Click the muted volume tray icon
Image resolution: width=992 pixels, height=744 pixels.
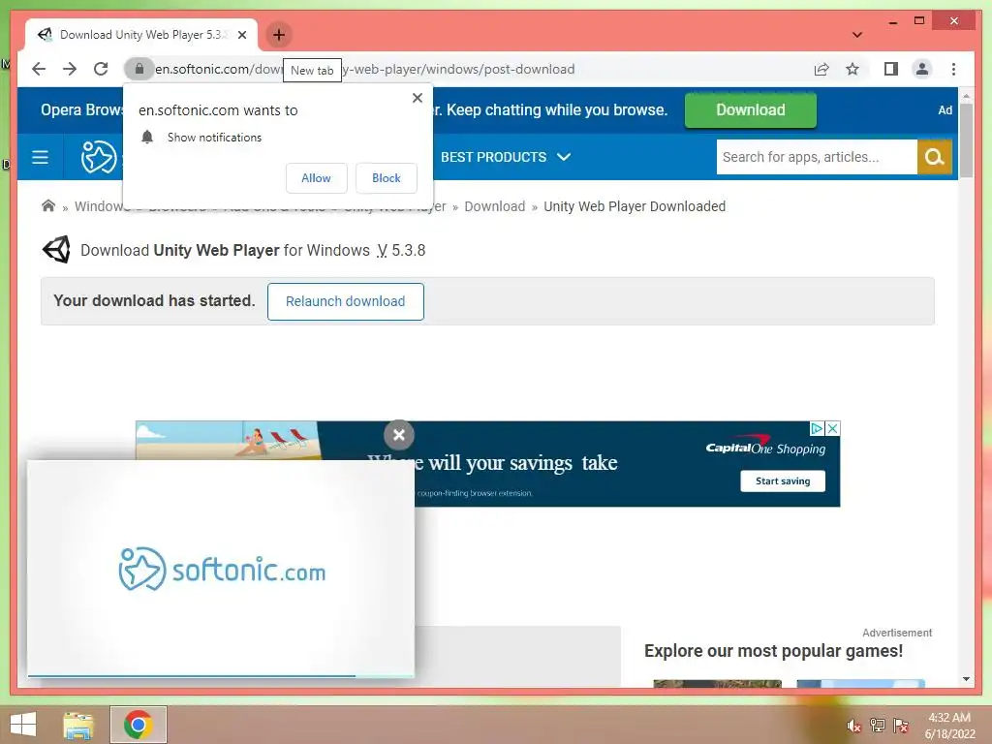(854, 726)
